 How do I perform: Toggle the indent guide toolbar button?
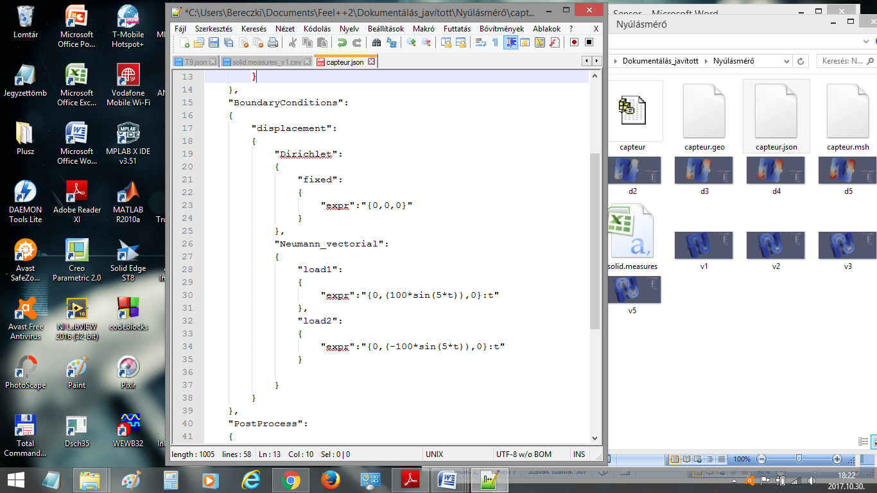pyautogui.click(x=511, y=43)
